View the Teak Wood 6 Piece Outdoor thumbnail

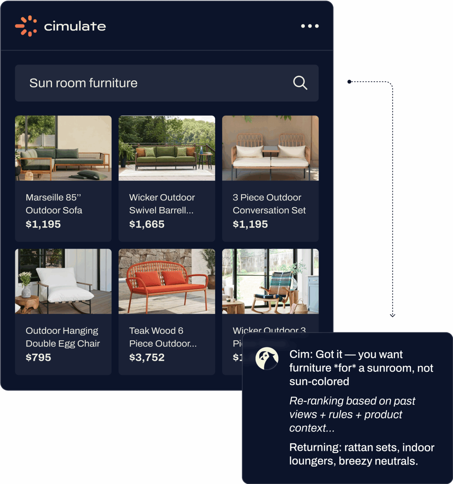[x=166, y=282]
